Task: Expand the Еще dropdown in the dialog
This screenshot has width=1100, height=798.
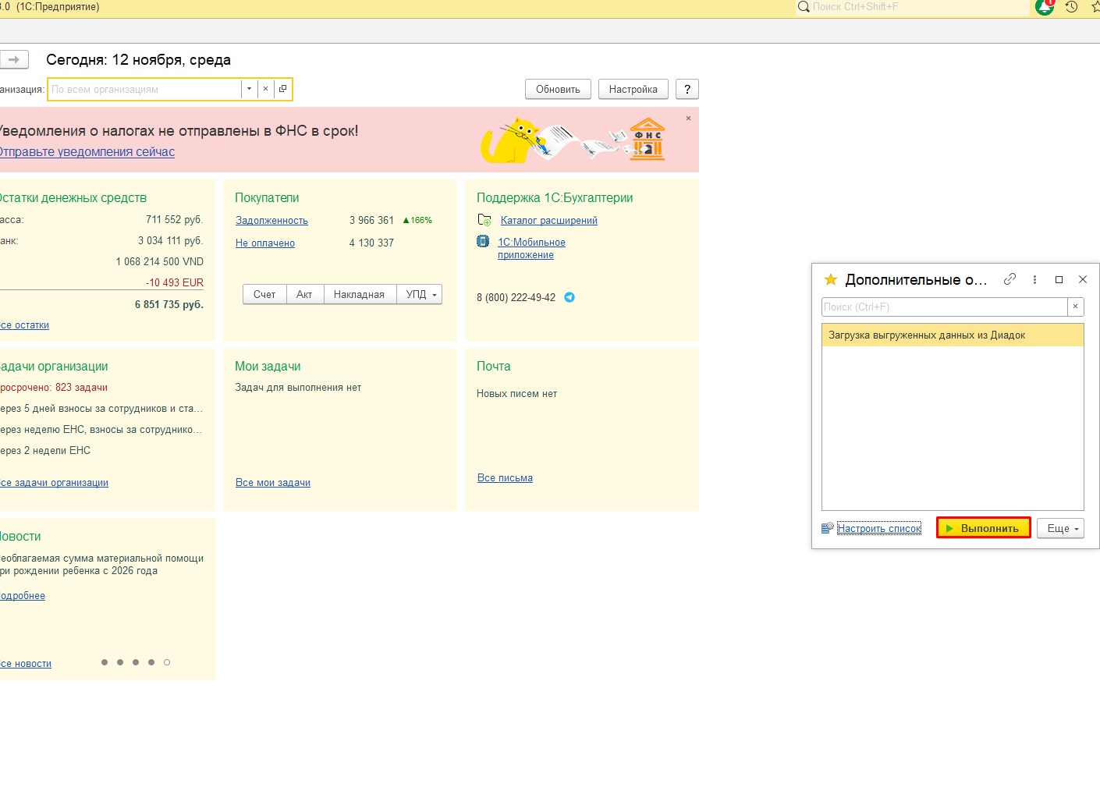Action: click(x=1060, y=528)
